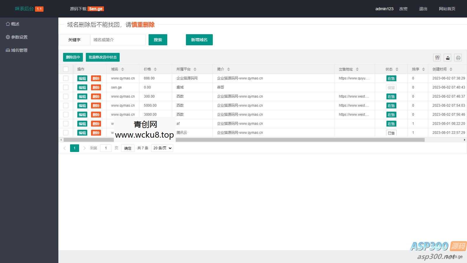
Task: Click the horizontal table scrollbar
Action: click(244, 140)
